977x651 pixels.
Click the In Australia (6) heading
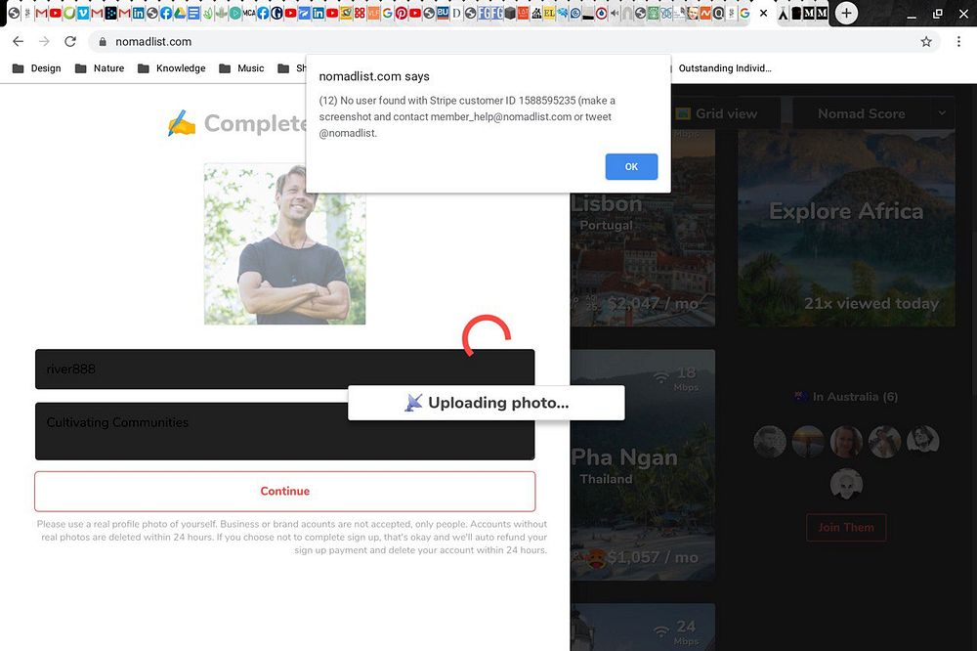click(846, 397)
